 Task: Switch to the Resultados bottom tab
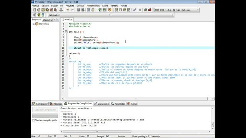point(118,104)
